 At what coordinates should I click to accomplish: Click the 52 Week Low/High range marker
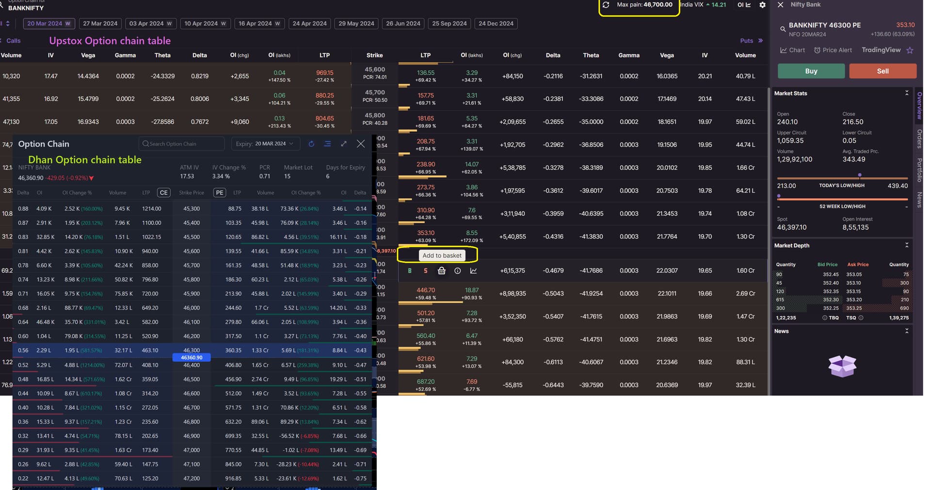point(779,196)
